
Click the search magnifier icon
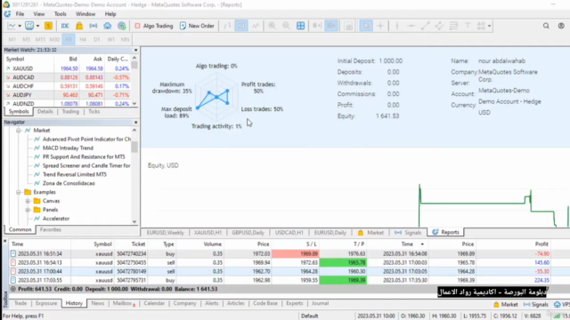pos(546,26)
